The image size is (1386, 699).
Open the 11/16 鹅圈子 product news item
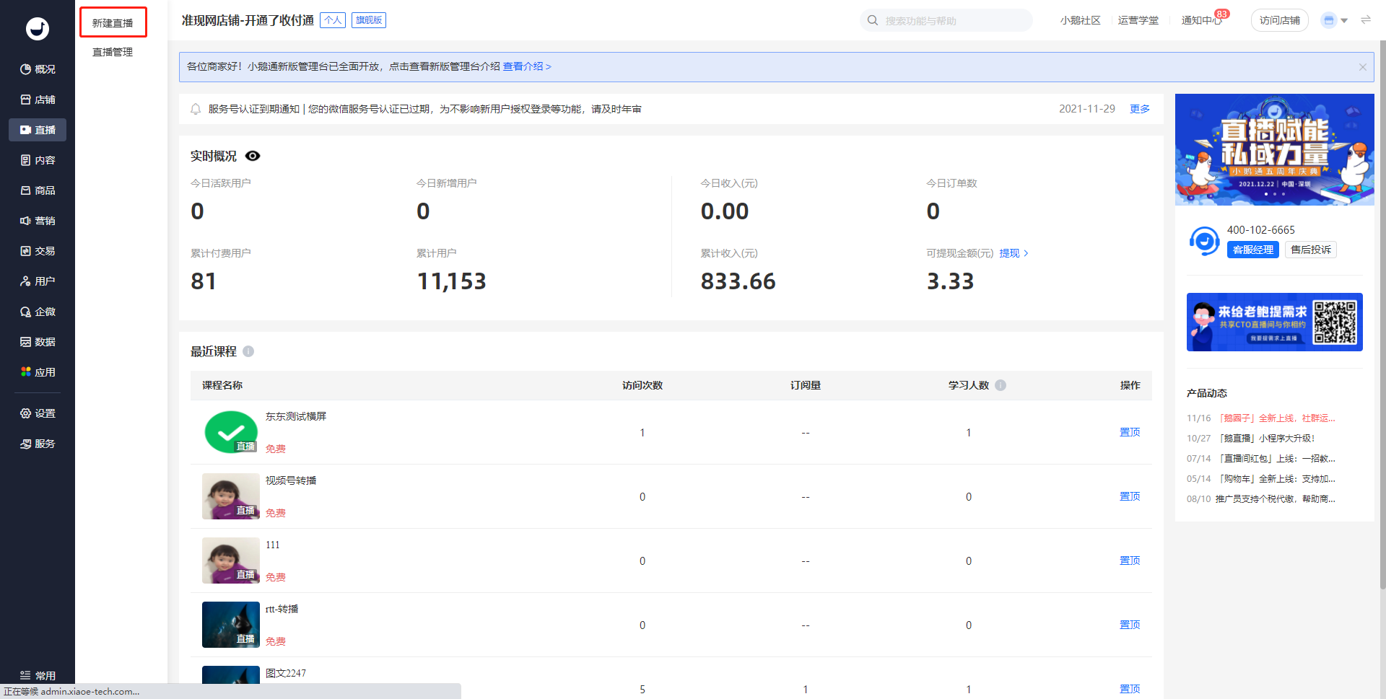(1261, 418)
